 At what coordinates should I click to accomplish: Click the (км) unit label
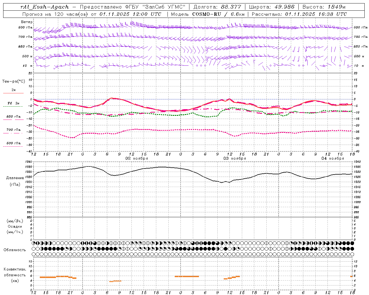pyautogui.click(x=15, y=280)
